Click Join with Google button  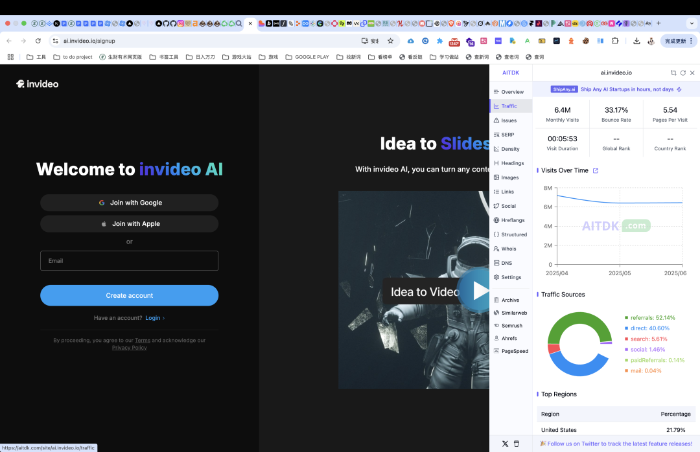click(130, 203)
